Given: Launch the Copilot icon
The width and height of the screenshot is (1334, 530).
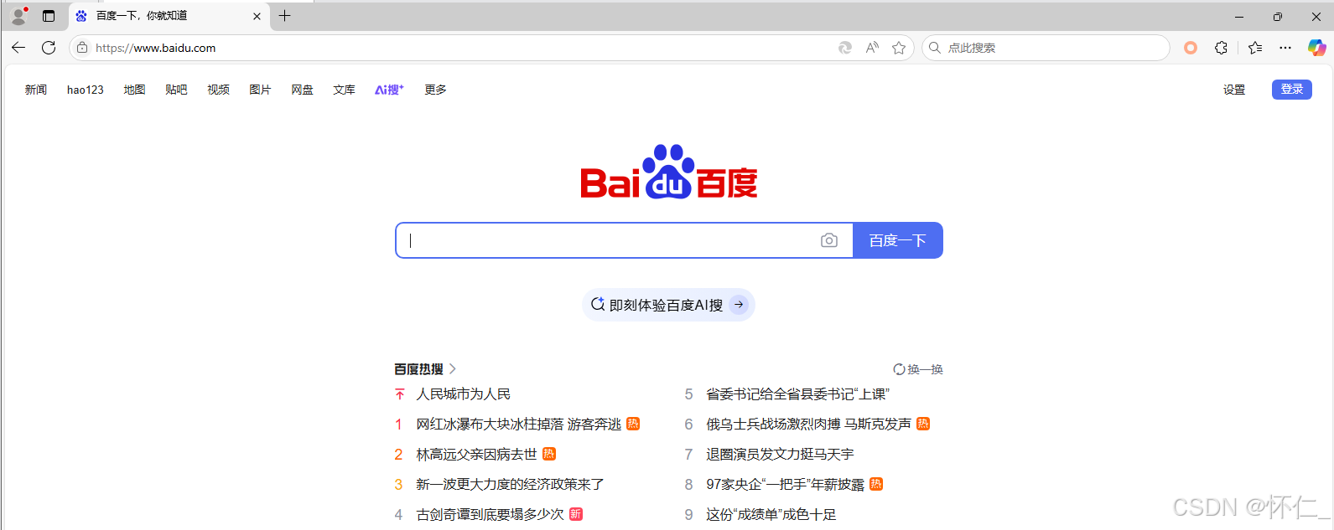Looking at the screenshot, I should click(1316, 48).
